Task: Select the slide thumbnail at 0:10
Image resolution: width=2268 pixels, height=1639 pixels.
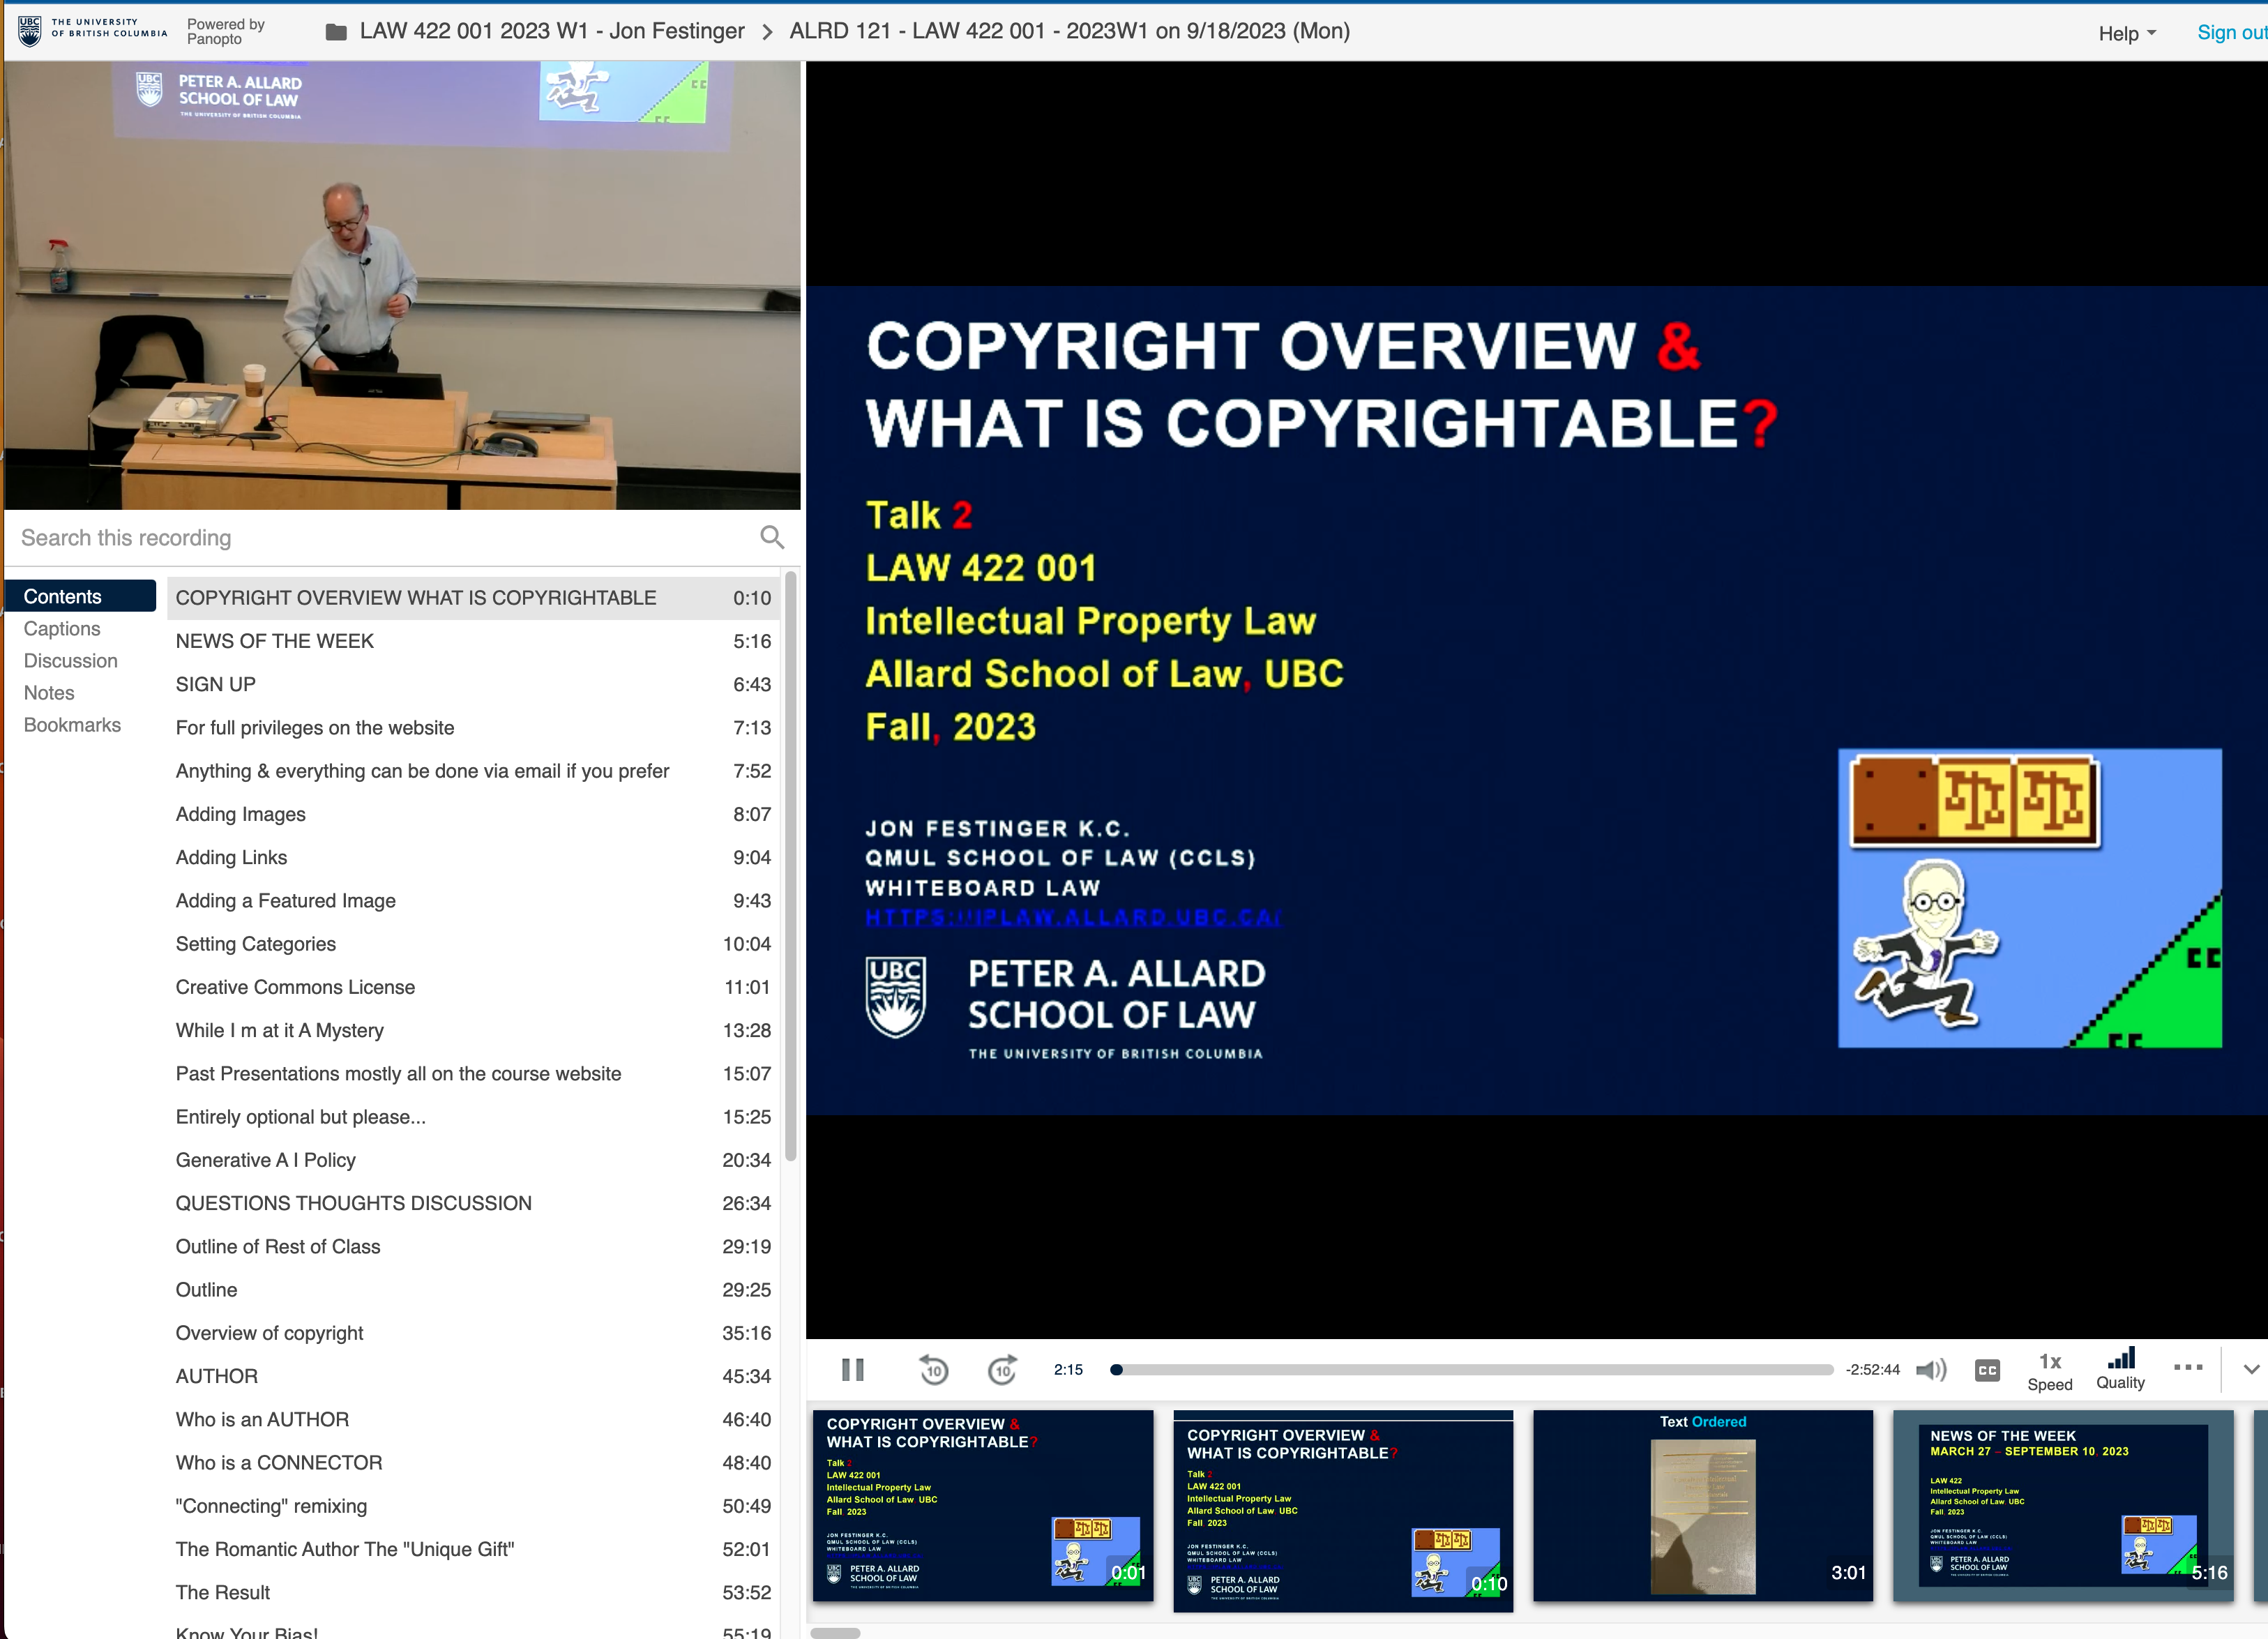Action: click(1343, 1510)
